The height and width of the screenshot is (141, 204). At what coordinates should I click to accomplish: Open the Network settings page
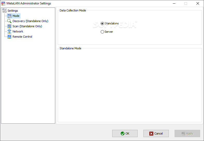click(x=18, y=31)
